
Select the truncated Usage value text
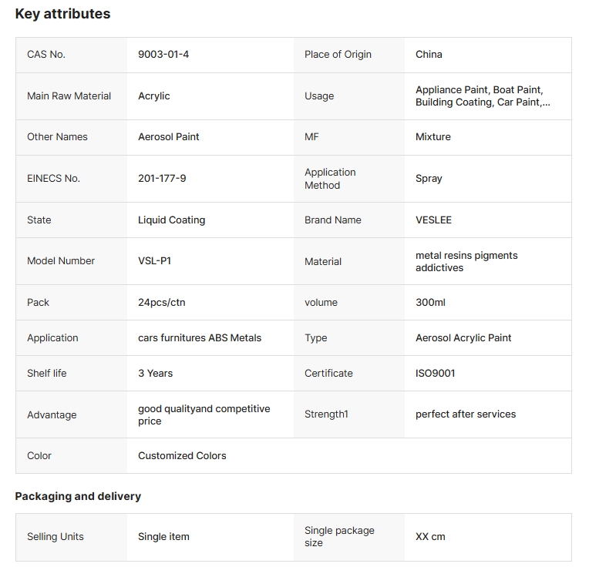[483, 96]
